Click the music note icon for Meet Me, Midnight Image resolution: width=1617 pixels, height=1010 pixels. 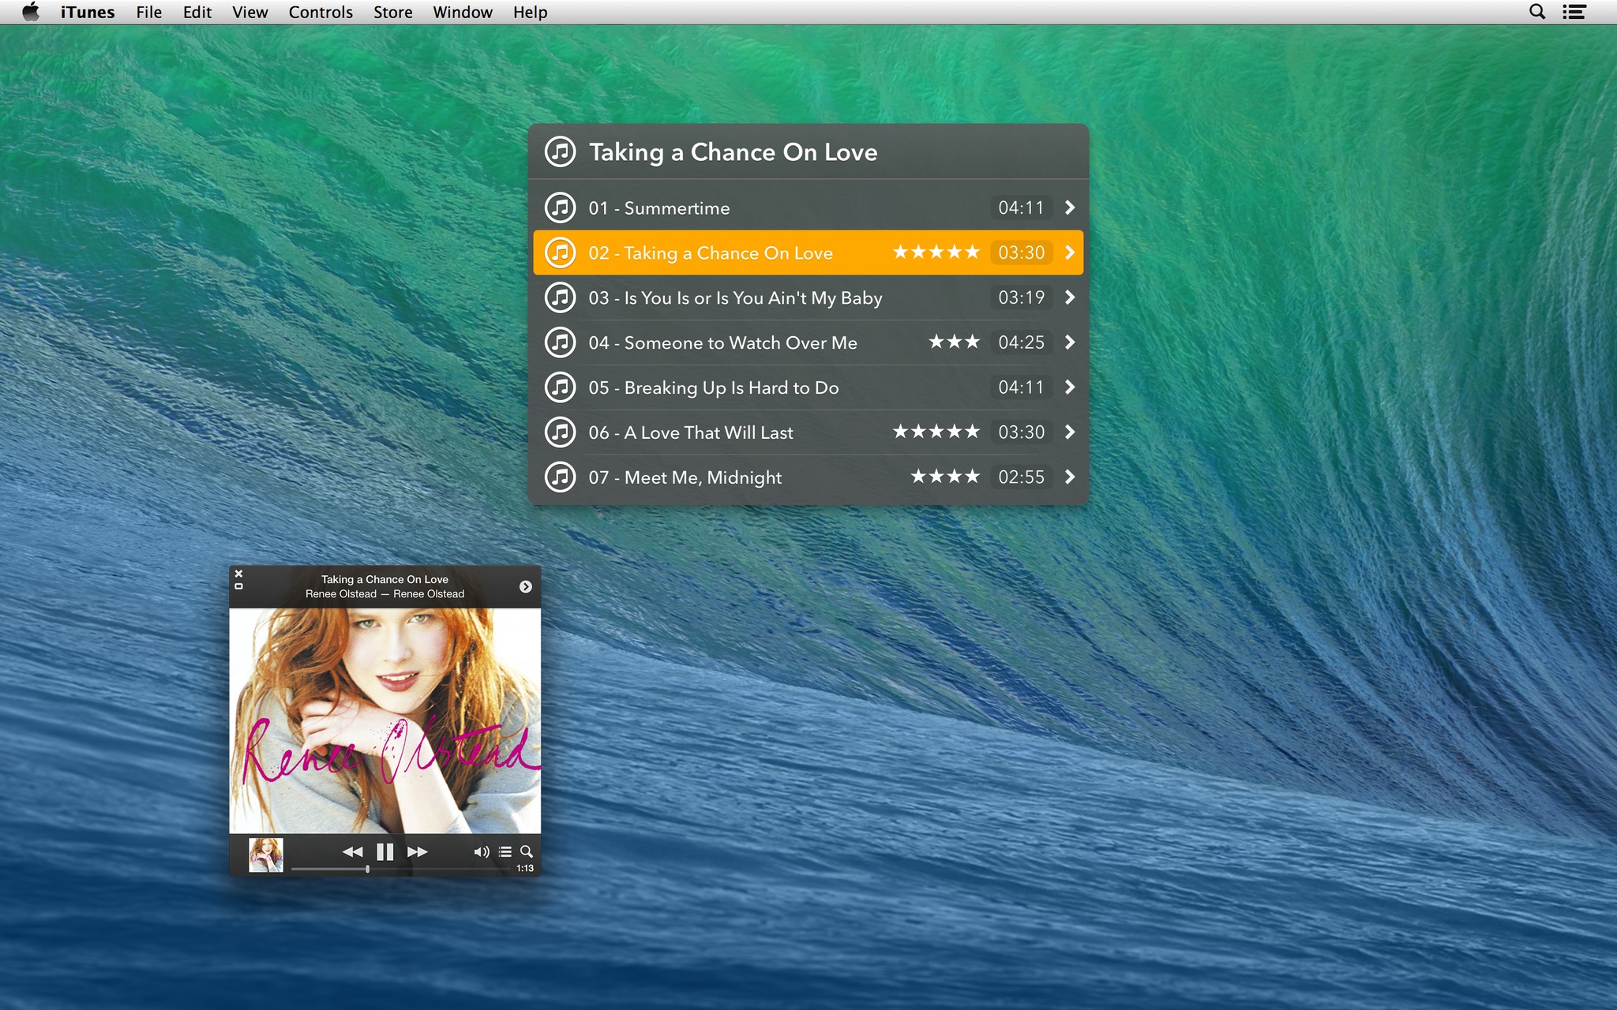click(561, 477)
